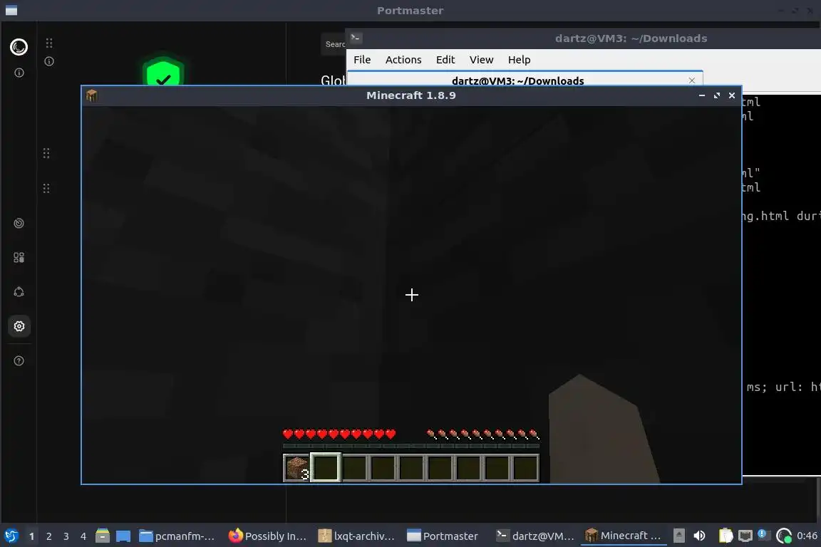Image resolution: width=821 pixels, height=547 pixels.
Task: Maximize the Minecraft 1.8.9 window
Action: 717,95
